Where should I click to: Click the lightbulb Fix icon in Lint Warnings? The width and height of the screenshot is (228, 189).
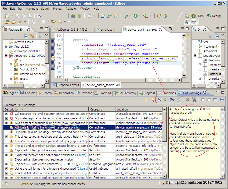[x=153, y=99]
